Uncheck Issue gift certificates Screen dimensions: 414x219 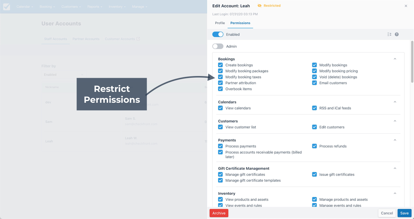[x=314, y=174]
